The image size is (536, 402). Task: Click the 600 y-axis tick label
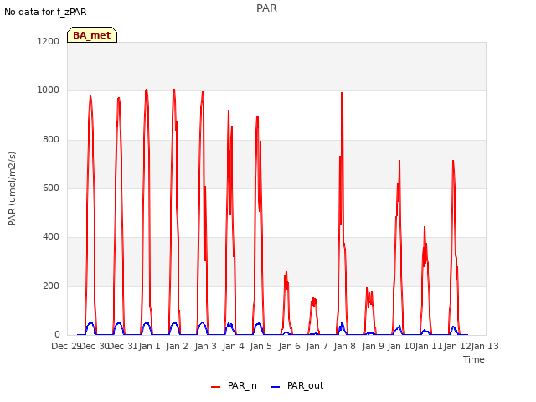tap(51, 188)
